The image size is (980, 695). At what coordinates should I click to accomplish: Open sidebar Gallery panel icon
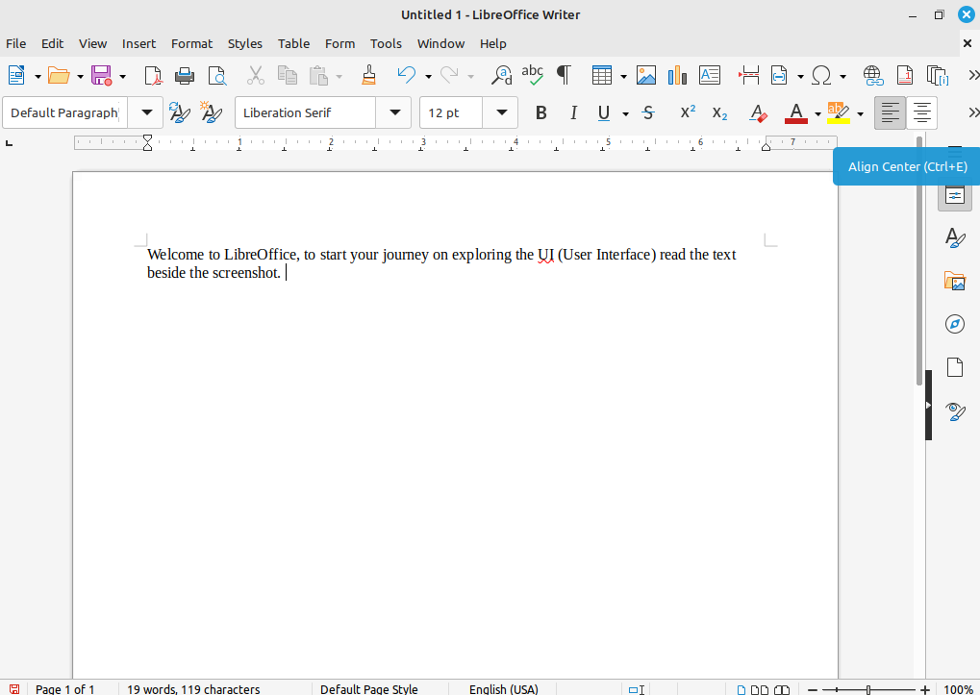click(954, 281)
